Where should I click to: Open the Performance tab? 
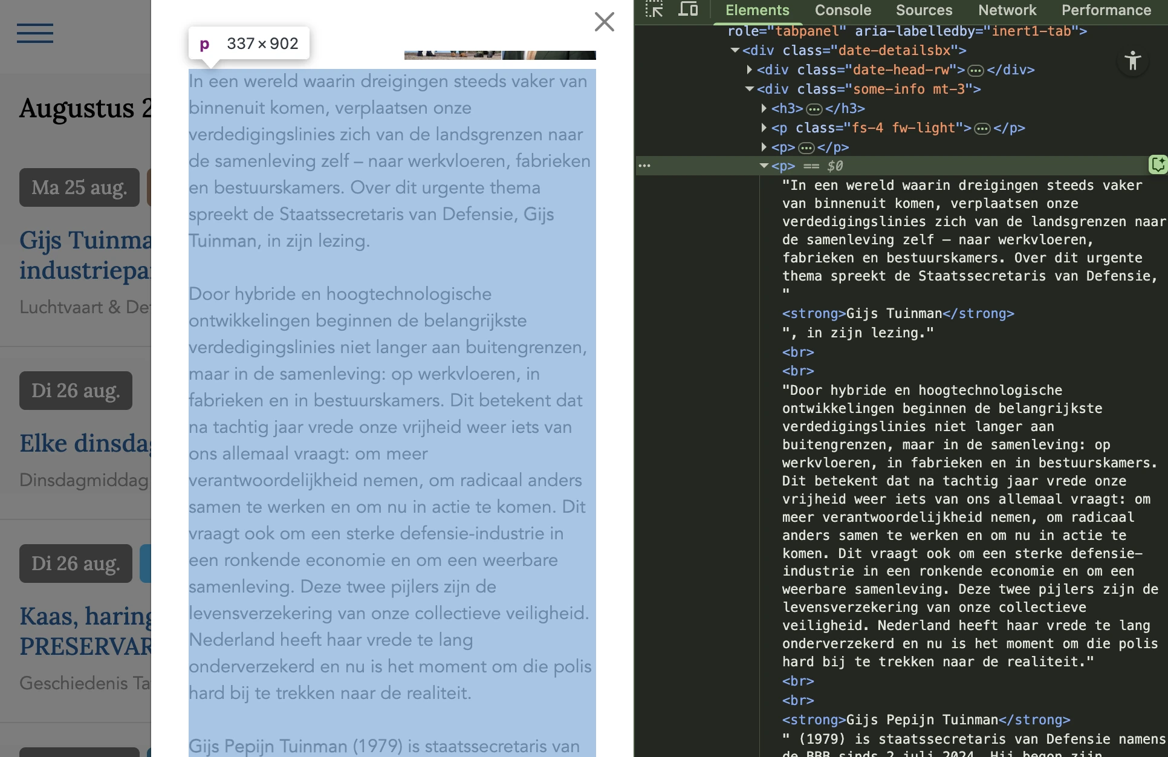coord(1106,10)
